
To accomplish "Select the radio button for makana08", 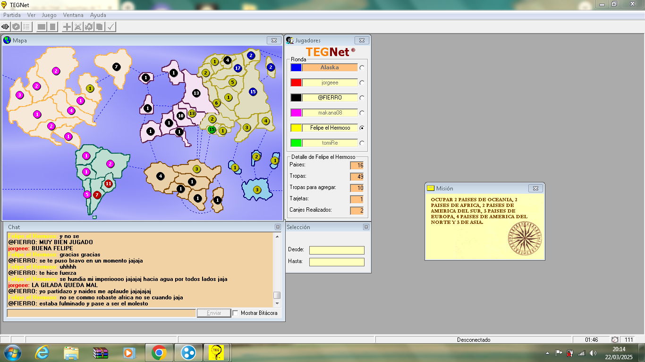I will tap(362, 113).
